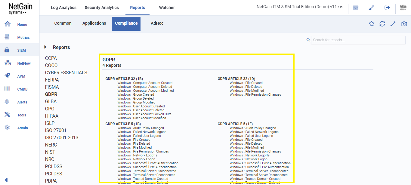The image size is (411, 185).
Task: Open the Alerts bell icon
Action: click(8, 102)
